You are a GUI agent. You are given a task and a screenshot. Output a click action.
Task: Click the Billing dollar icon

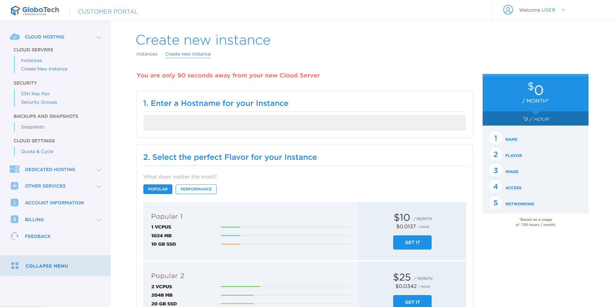[x=15, y=219]
